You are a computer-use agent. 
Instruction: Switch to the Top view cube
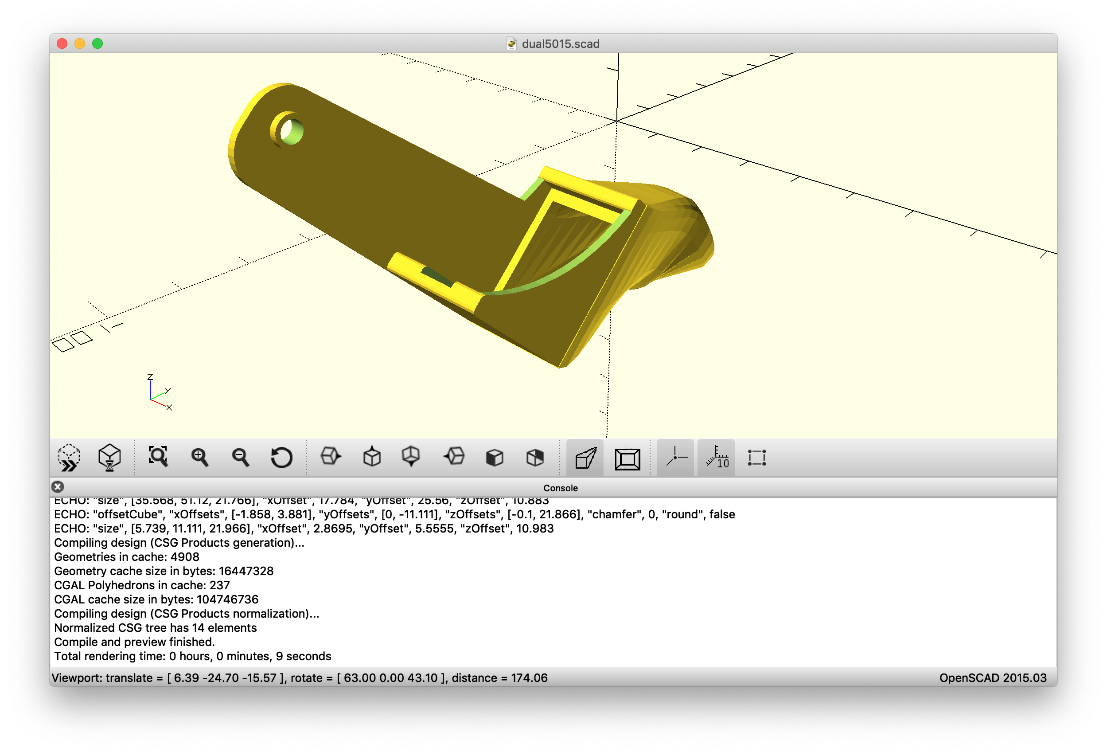372,457
